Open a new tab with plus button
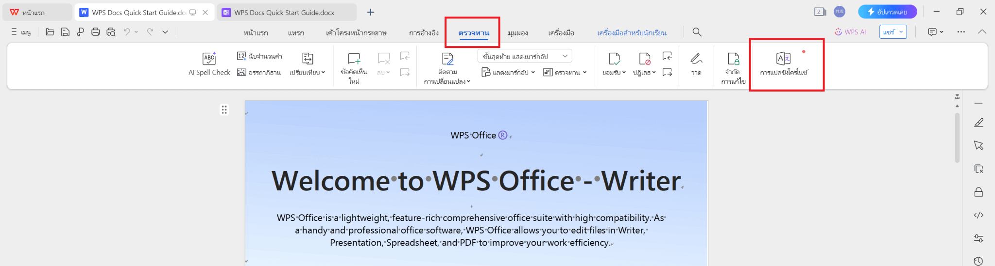This screenshot has height=266, width=995. pyautogui.click(x=371, y=12)
